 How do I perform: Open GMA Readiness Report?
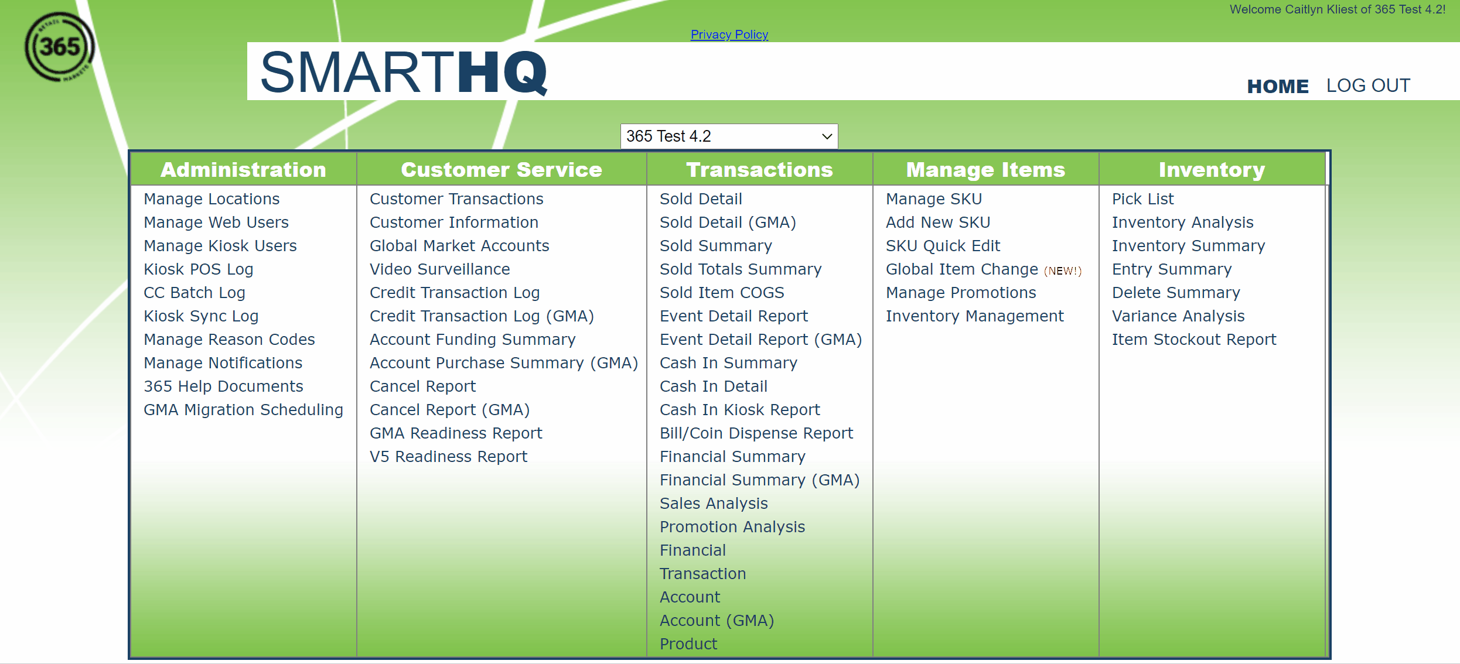[x=456, y=433]
